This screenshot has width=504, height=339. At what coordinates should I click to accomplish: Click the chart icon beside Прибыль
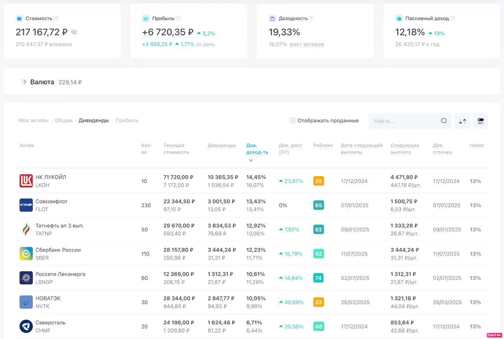coord(146,18)
